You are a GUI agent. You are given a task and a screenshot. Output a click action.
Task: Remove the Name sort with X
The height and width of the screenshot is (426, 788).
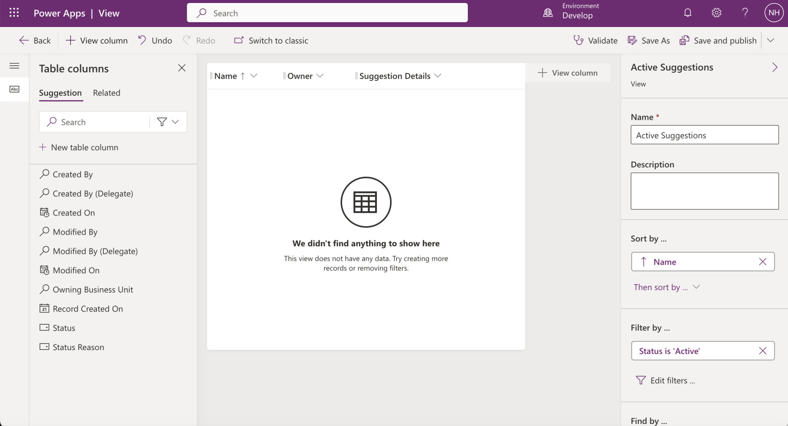(x=762, y=262)
